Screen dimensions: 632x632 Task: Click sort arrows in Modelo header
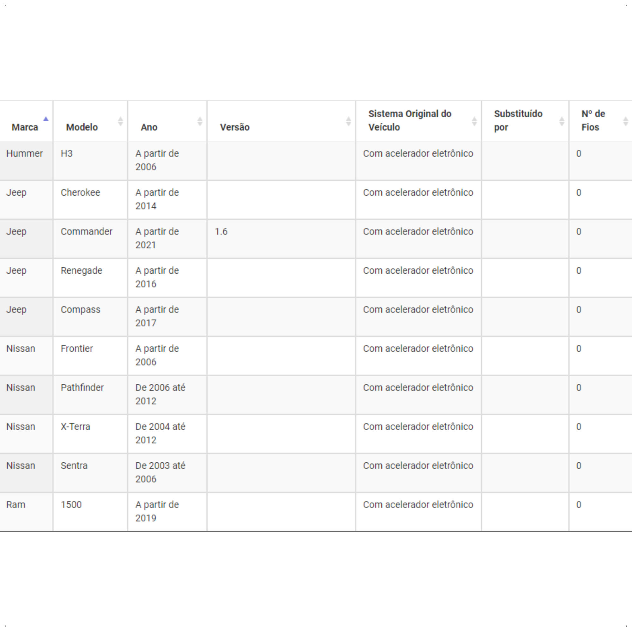point(120,121)
